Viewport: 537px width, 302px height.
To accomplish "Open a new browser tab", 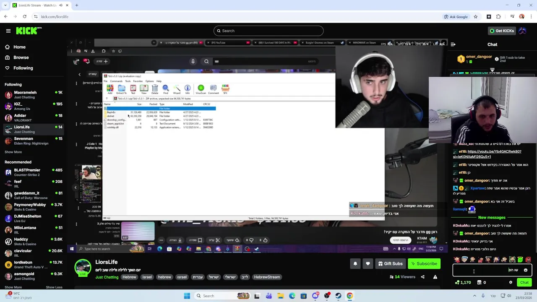I will tap(77, 5).
